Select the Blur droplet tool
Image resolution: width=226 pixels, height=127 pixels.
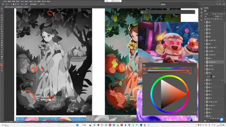pos(2,41)
